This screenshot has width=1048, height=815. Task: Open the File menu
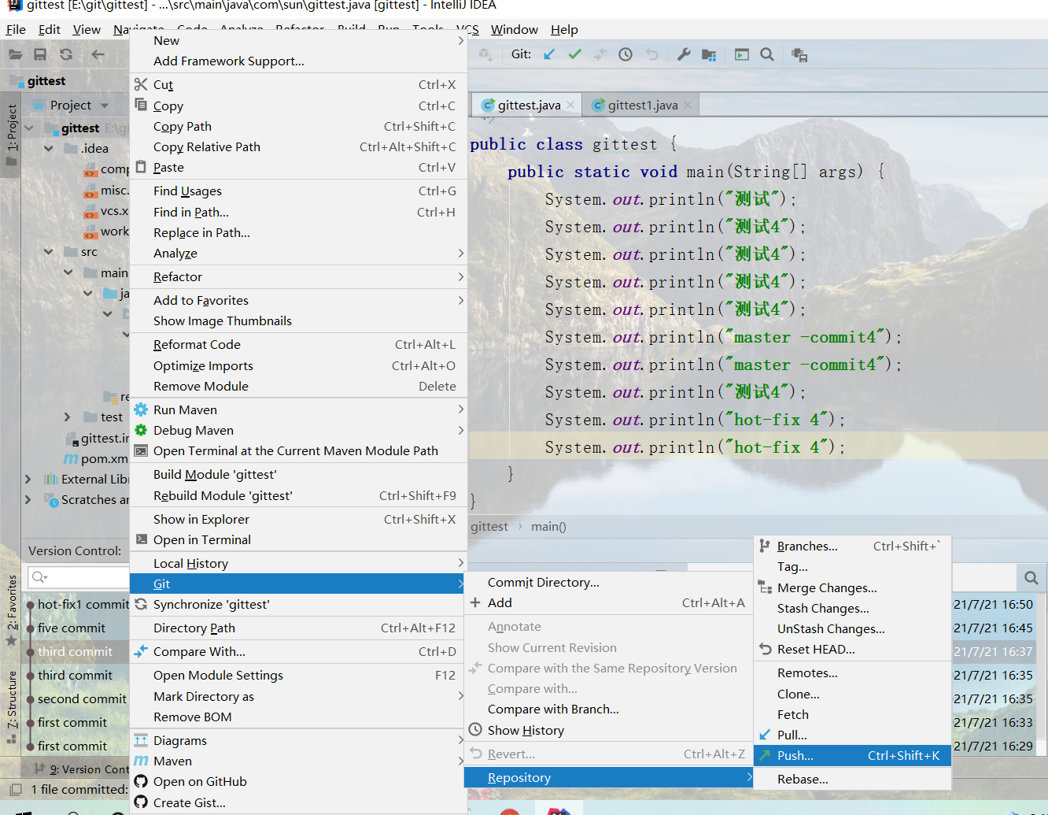[x=16, y=29]
